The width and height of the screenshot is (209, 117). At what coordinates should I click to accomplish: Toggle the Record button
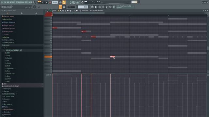point(50,2)
